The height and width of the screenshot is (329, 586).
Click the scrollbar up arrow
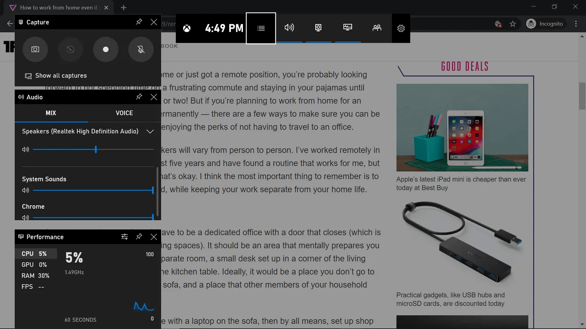582,36
